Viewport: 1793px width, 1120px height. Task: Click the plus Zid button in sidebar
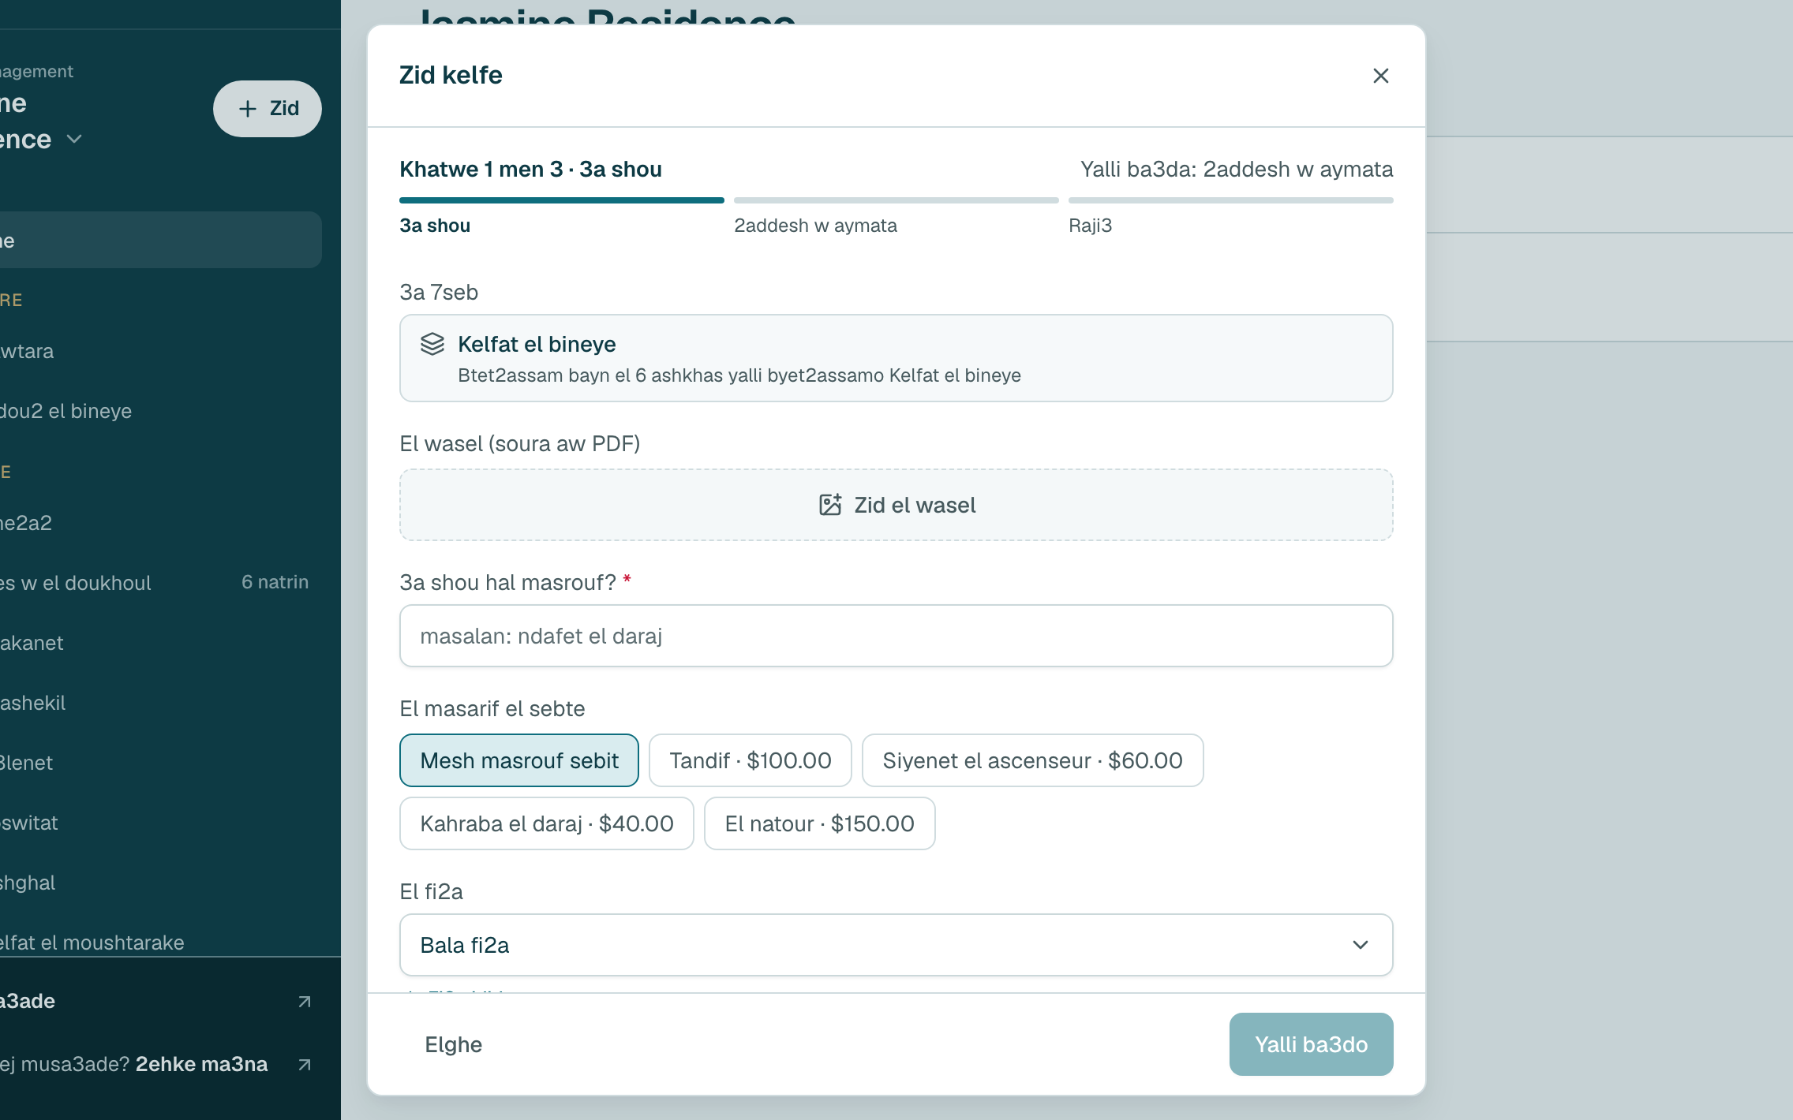268,109
